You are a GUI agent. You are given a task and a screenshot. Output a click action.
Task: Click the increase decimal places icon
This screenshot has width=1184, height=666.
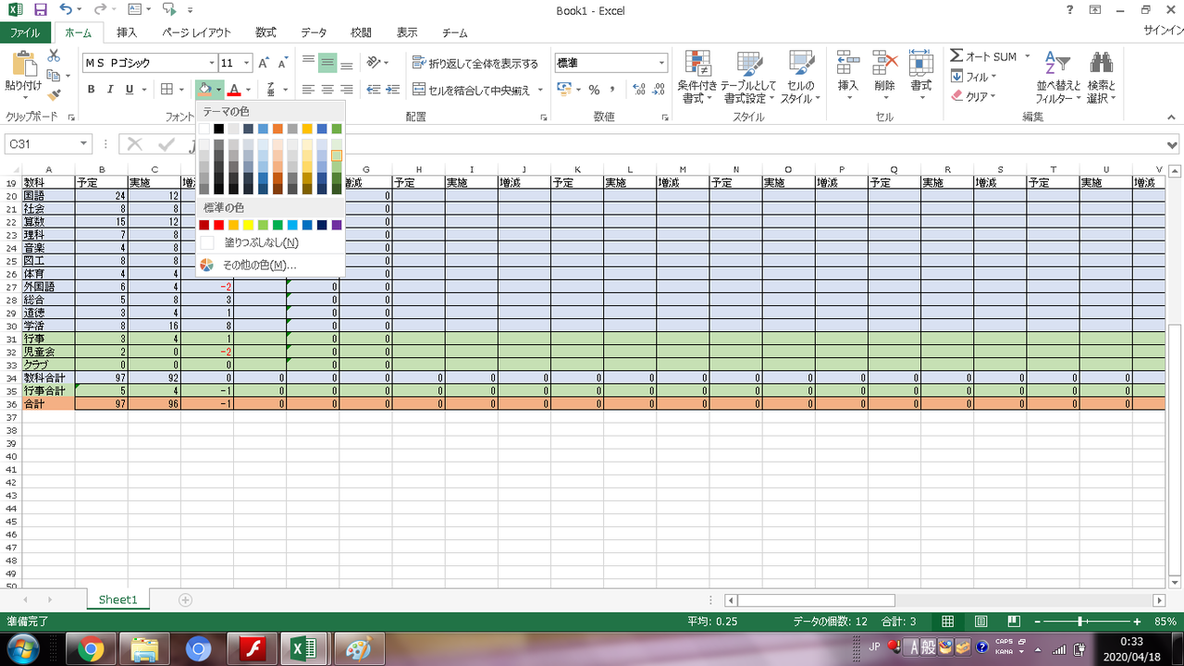click(639, 90)
